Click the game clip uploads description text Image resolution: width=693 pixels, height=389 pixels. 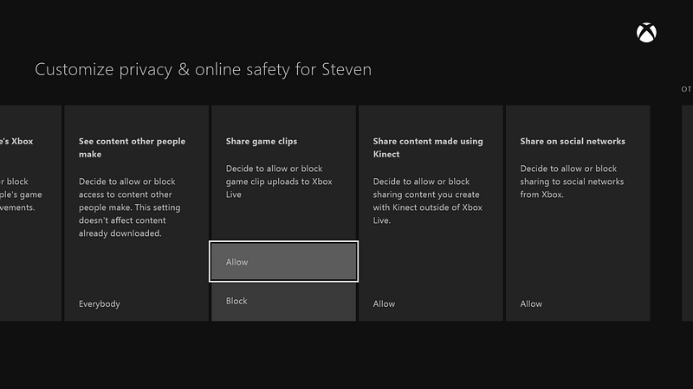point(279,182)
